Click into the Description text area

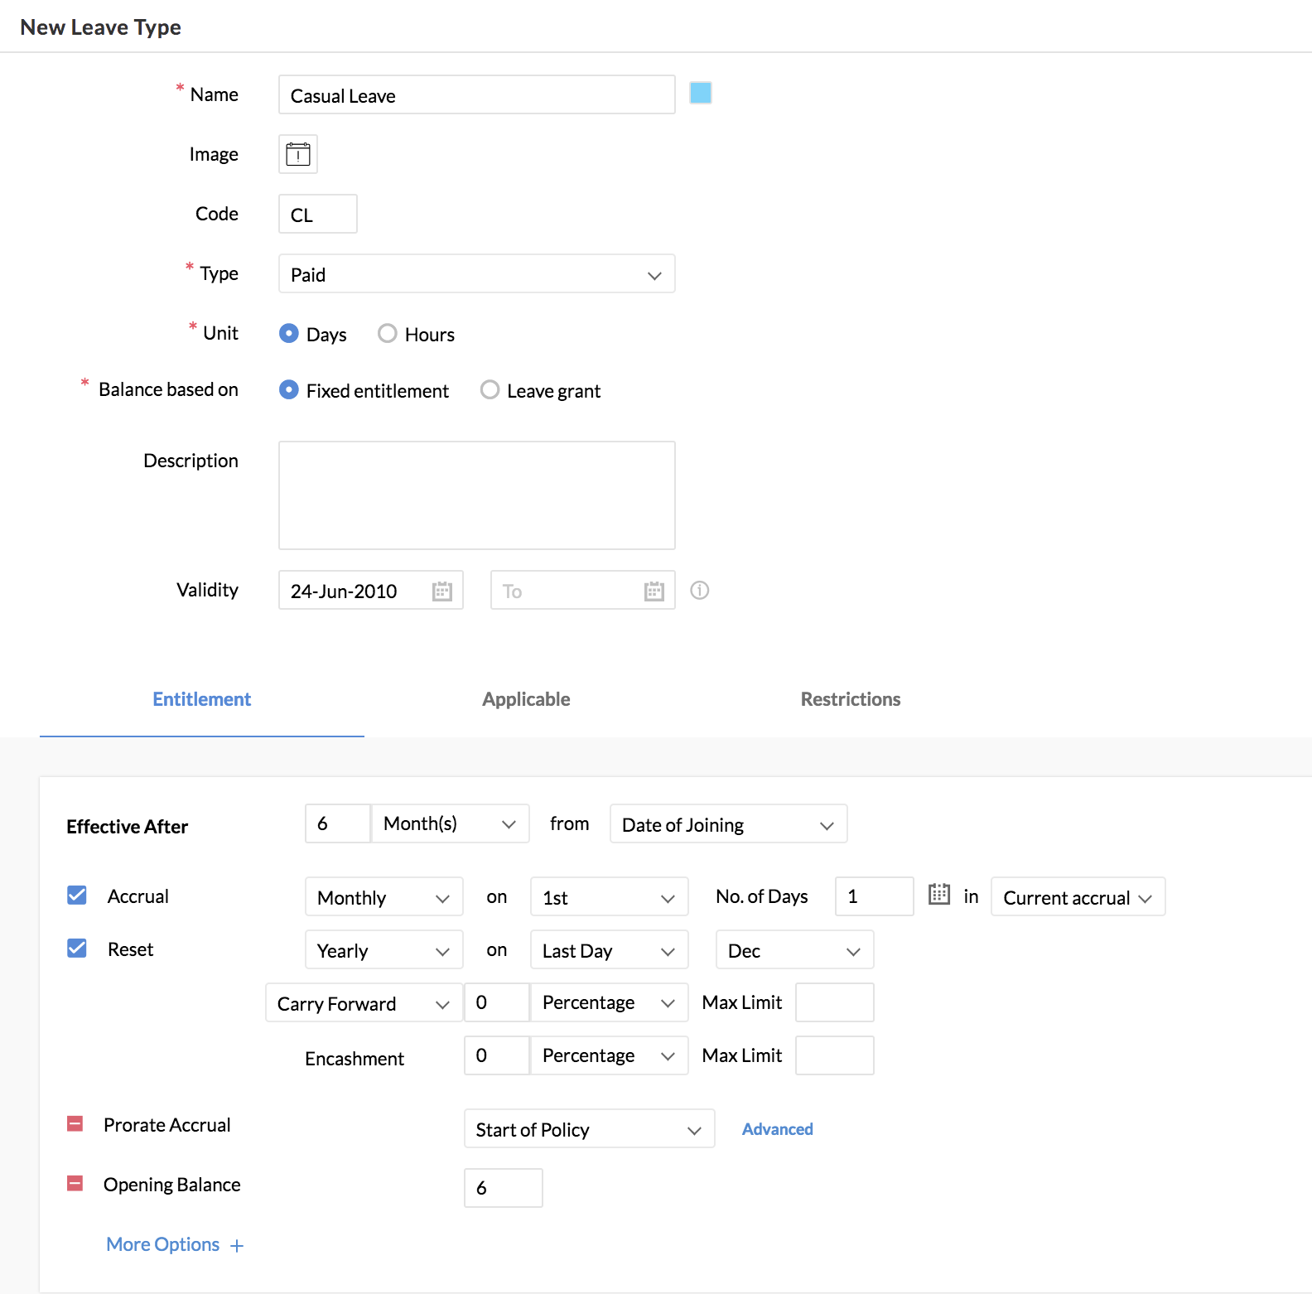(476, 495)
